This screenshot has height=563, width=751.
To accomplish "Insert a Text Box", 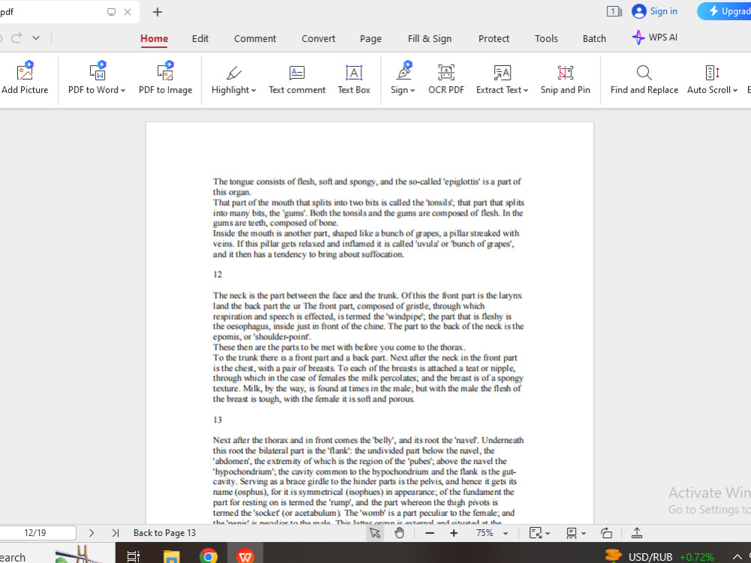I will (x=353, y=79).
